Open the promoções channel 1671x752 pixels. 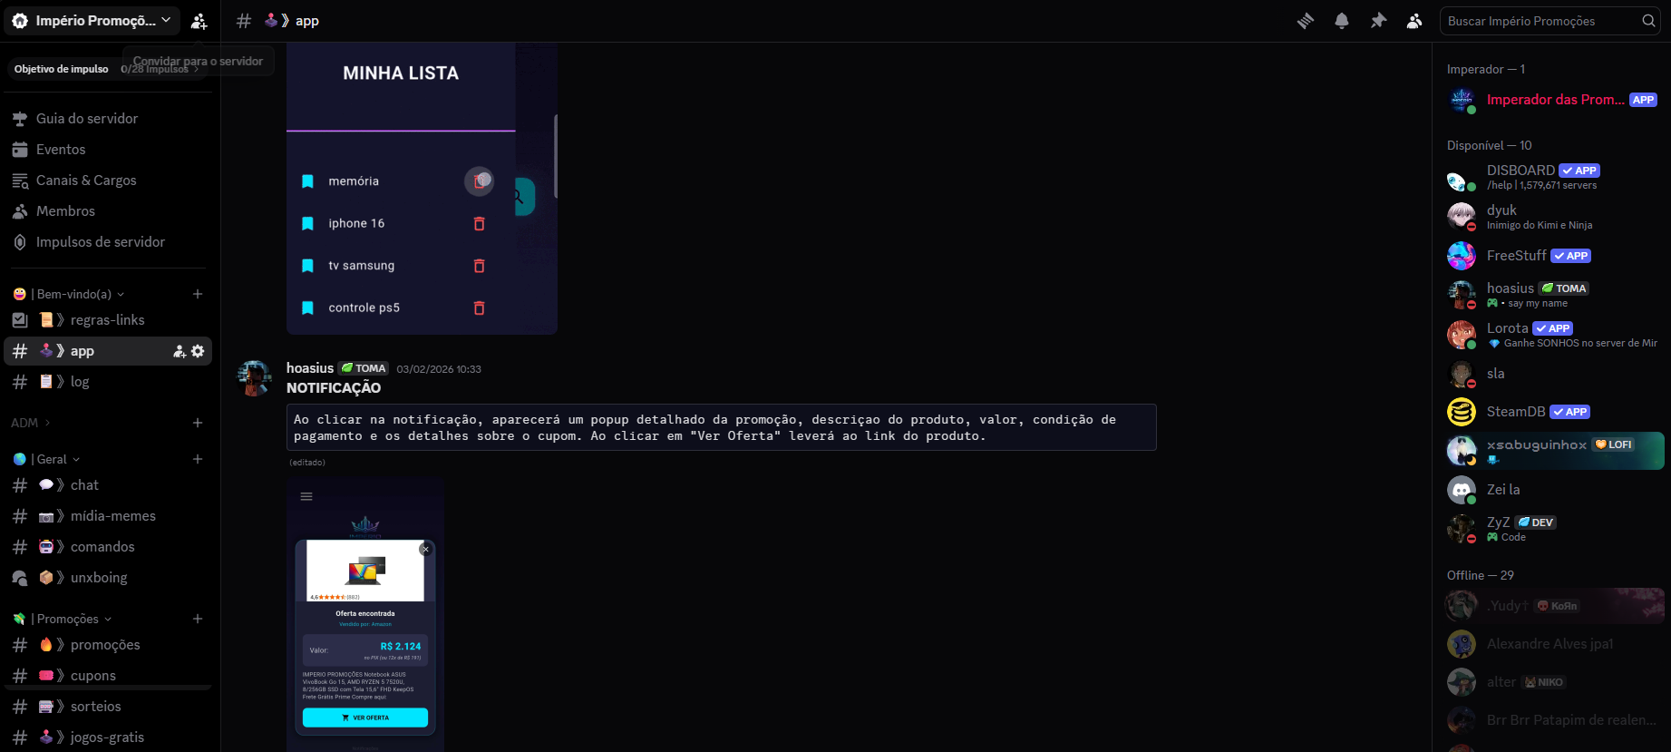[x=108, y=645]
